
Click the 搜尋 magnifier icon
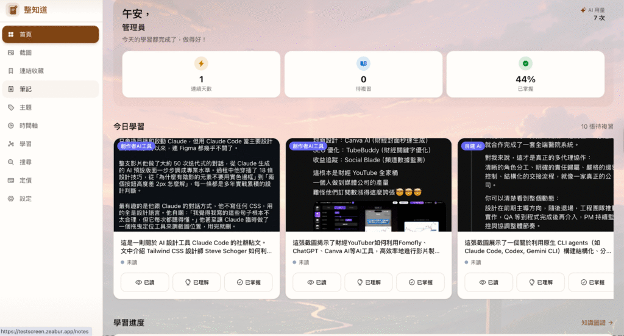coord(11,162)
